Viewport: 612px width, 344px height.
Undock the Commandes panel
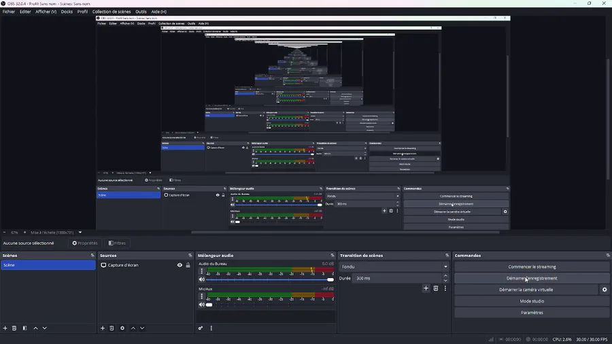[x=608, y=256]
